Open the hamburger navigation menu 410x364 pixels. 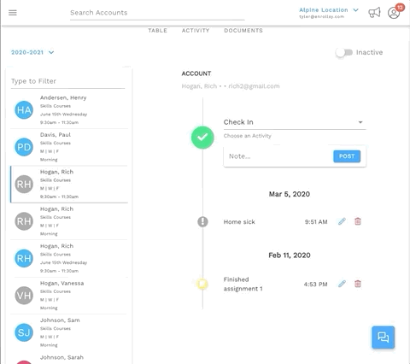pyautogui.click(x=13, y=13)
